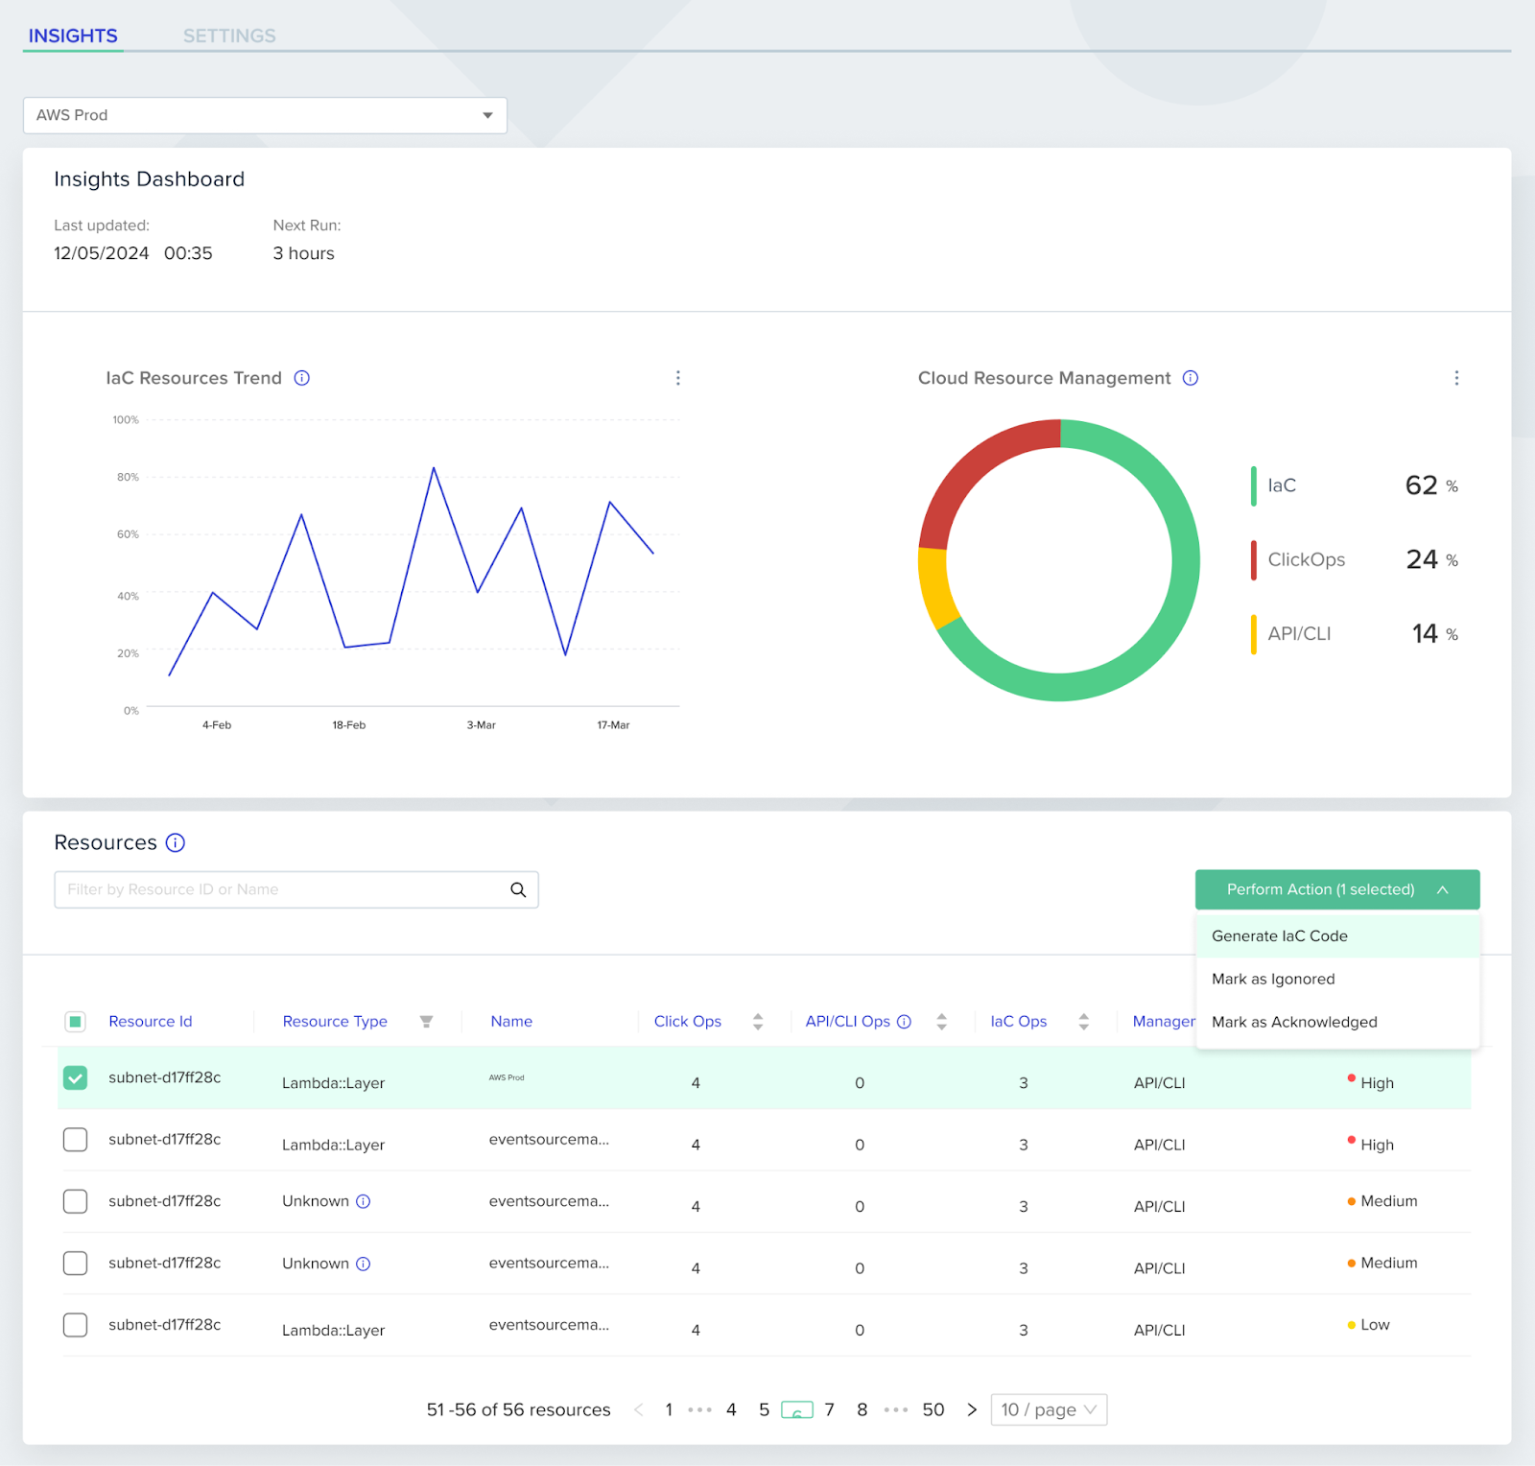Check the Low severity row checkbox
This screenshot has height=1466, width=1535.
point(75,1325)
